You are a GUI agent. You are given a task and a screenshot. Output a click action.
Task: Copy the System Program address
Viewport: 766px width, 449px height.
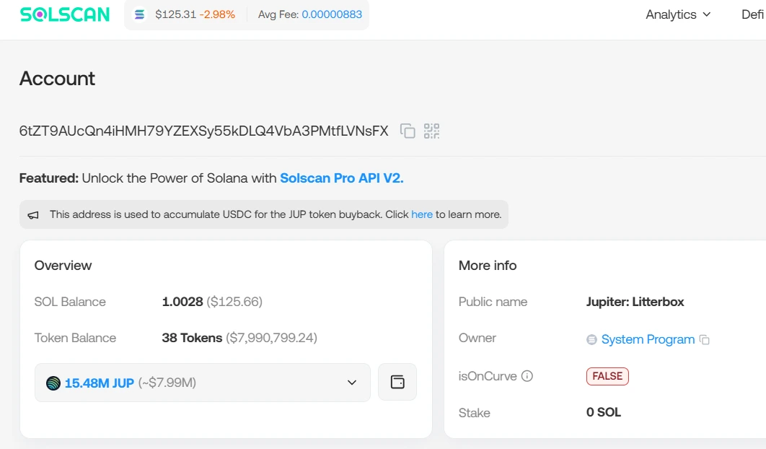(705, 339)
